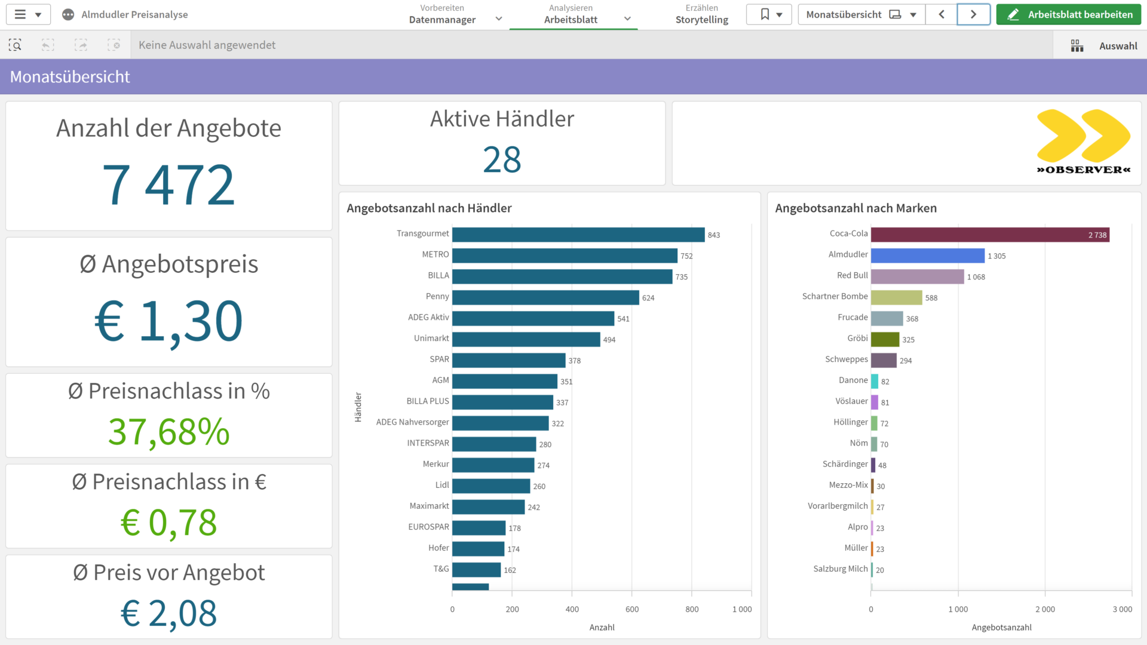
Task: Click the ADEG Aktiv retailer label
Action: 428,317
